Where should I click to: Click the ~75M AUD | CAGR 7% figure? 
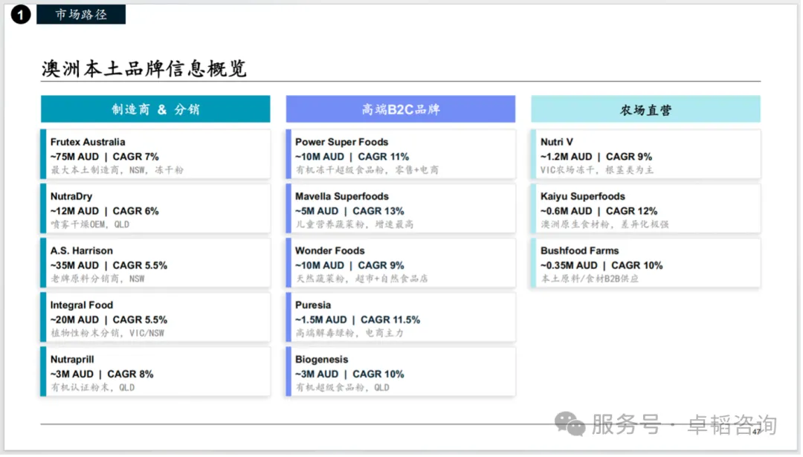105,157
